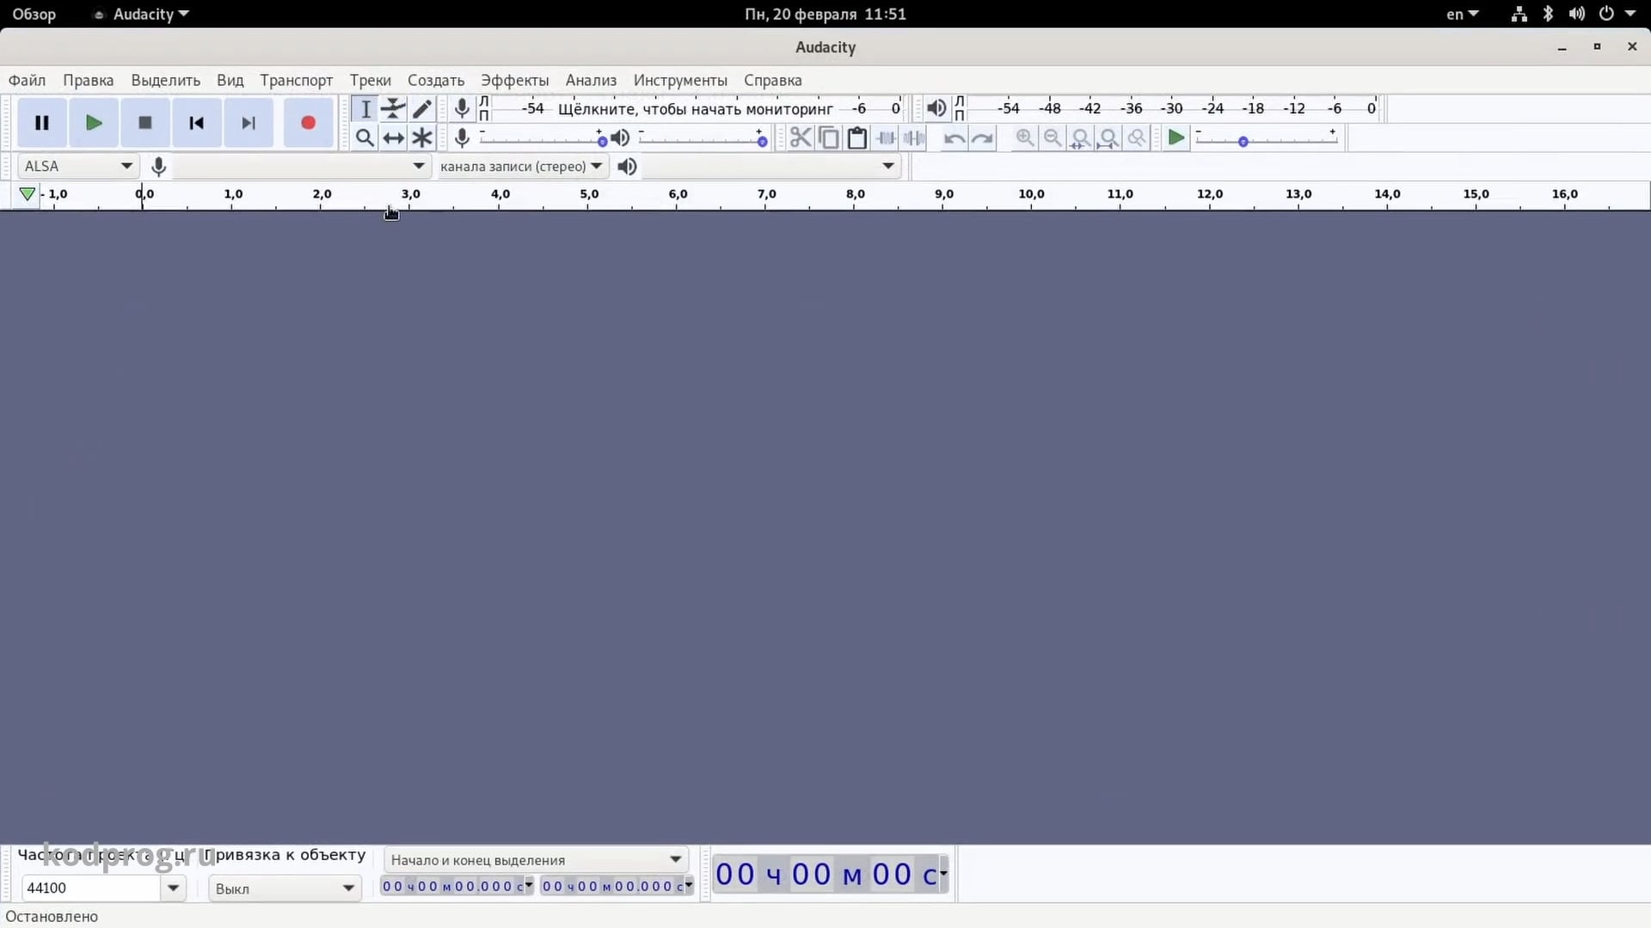Open the Файл menu

point(28,80)
